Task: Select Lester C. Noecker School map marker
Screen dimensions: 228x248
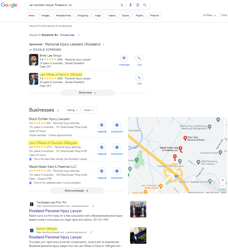Action: 210,181
